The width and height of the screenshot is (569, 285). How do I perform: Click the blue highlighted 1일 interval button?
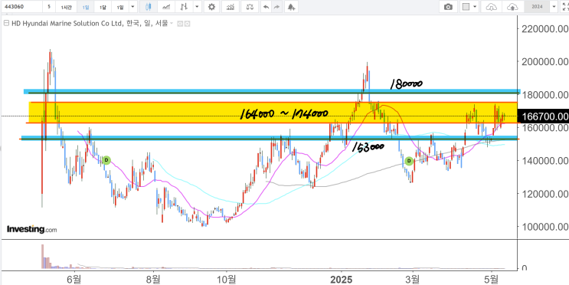(85, 7)
